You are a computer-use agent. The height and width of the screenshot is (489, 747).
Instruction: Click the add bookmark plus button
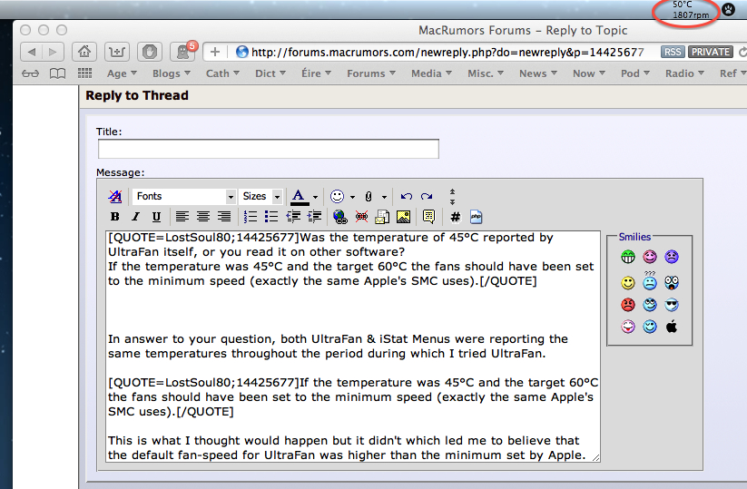[x=215, y=52]
